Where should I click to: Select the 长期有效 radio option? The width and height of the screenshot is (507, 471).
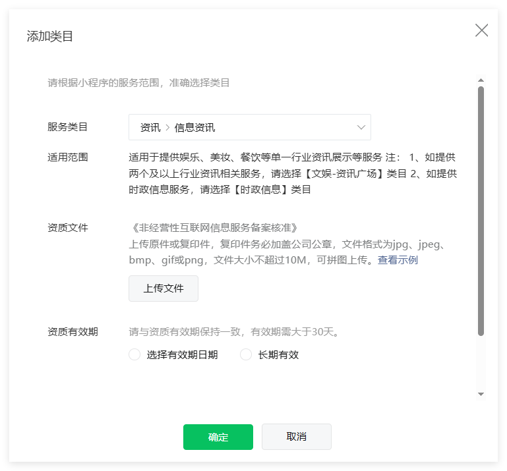coord(246,354)
